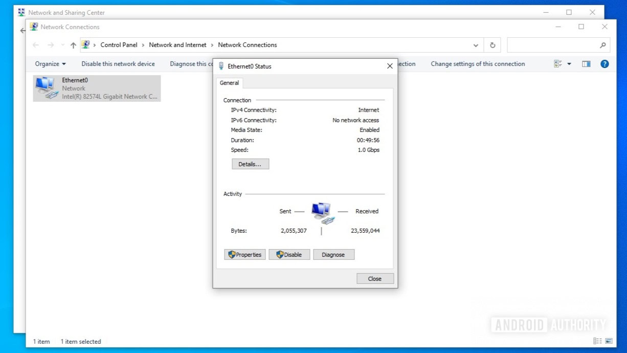The width and height of the screenshot is (627, 353).
Task: Open Details of Ethernet0 connection
Action: [x=250, y=164]
